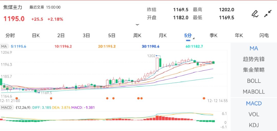Click the 最低 value 1169.5 in header
Viewport: 277px width, 131px height.
(x=227, y=18)
